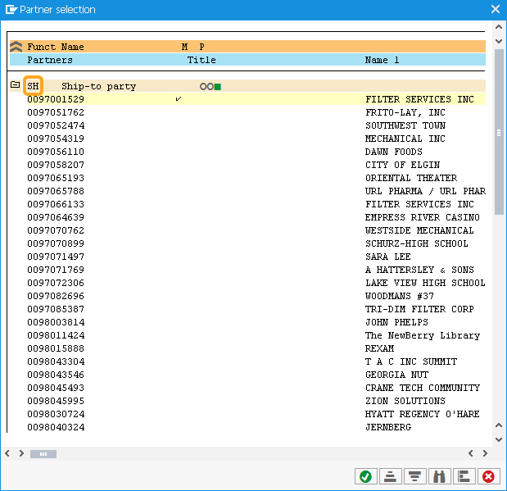Viewport: 507px width, 491px height.
Task: Click the name 'JOHN PHELPS'
Action: (396, 322)
